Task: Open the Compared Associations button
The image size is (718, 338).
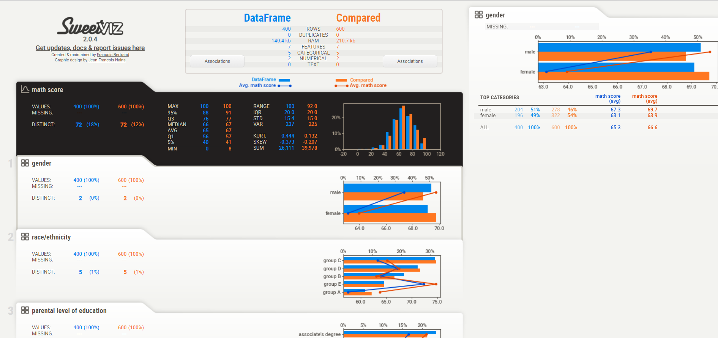Action: point(410,61)
